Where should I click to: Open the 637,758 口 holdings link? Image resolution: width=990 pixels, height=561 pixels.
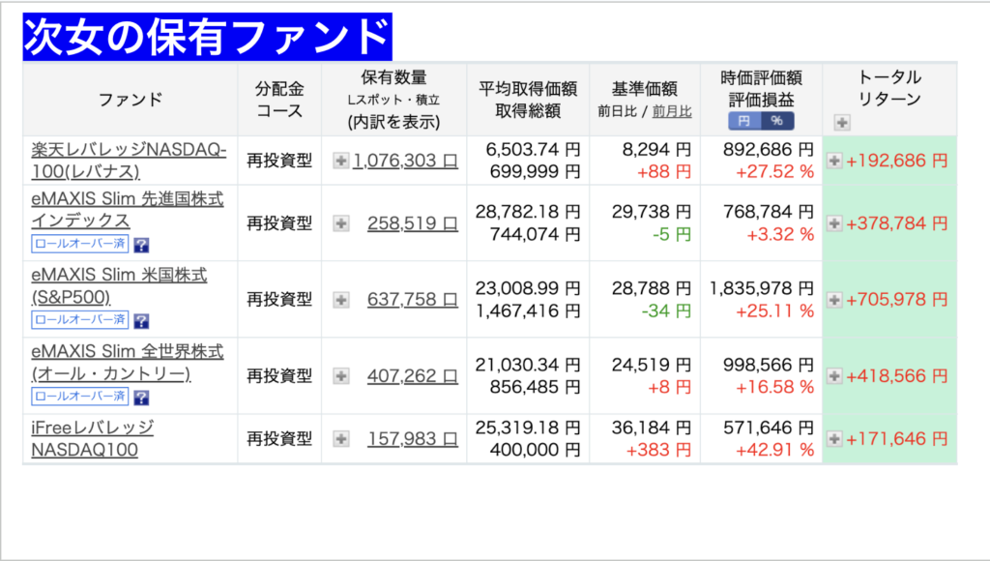413,300
